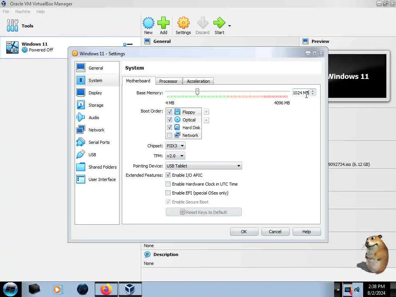Open User Interface settings category
The width and height of the screenshot is (396, 297).
(x=97, y=179)
